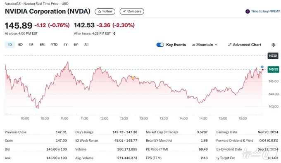Click the star icon in Follow button
The height and width of the screenshot is (163, 281).
pyautogui.click(x=100, y=12)
